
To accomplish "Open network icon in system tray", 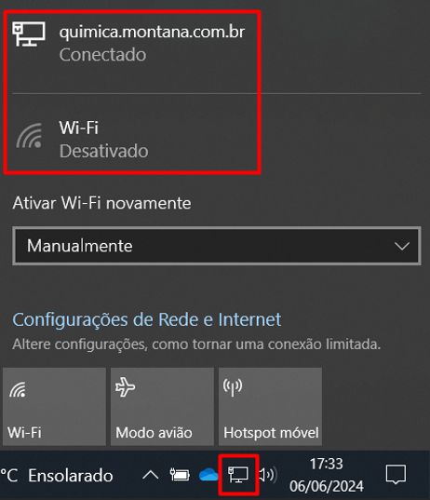I will tap(238, 475).
